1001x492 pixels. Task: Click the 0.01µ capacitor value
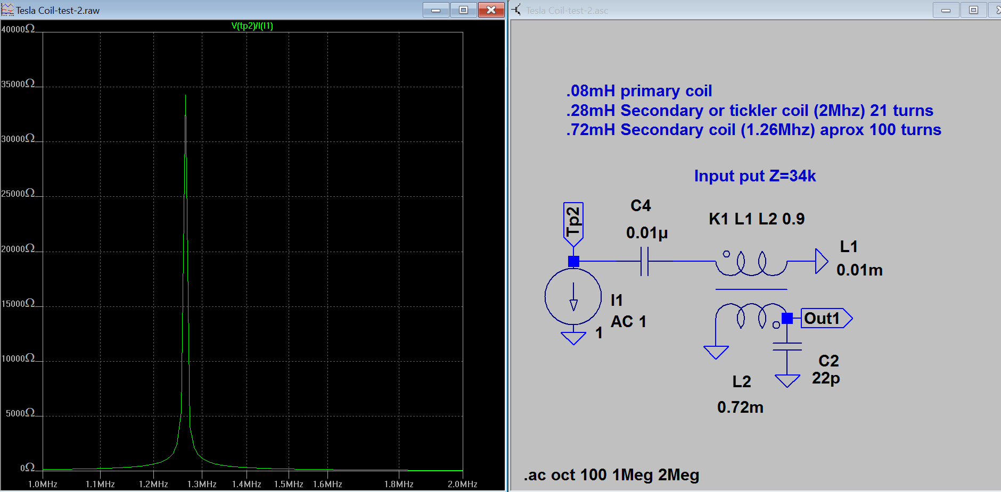pos(647,233)
